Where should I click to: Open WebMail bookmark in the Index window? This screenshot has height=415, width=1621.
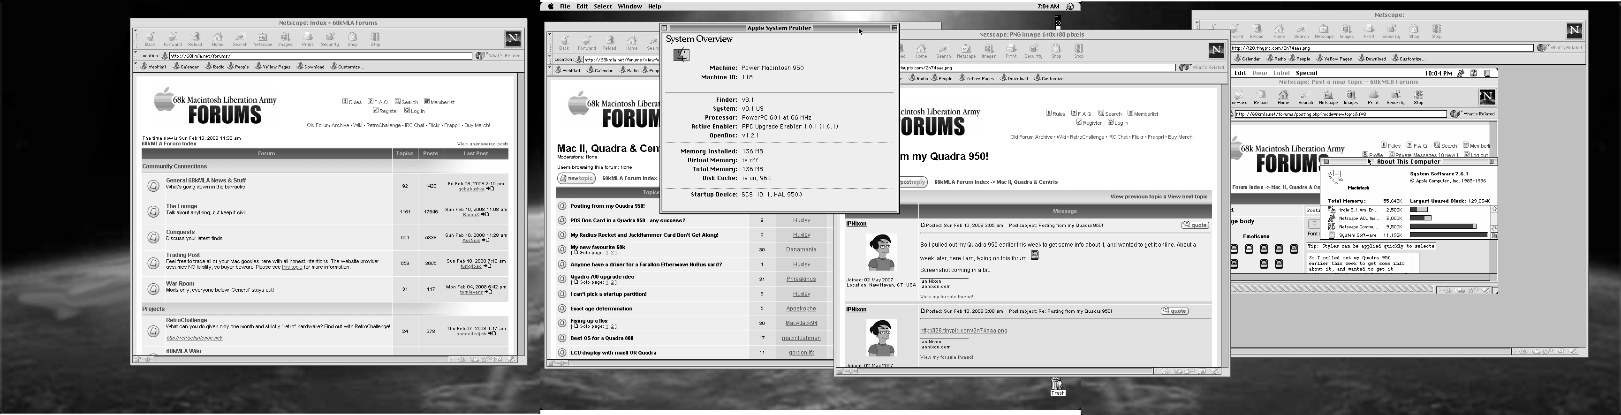point(153,66)
